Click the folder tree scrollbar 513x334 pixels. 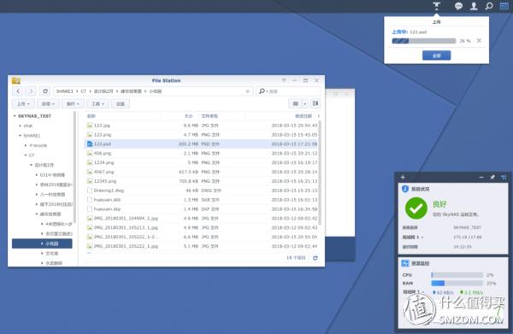pyautogui.click(x=75, y=167)
